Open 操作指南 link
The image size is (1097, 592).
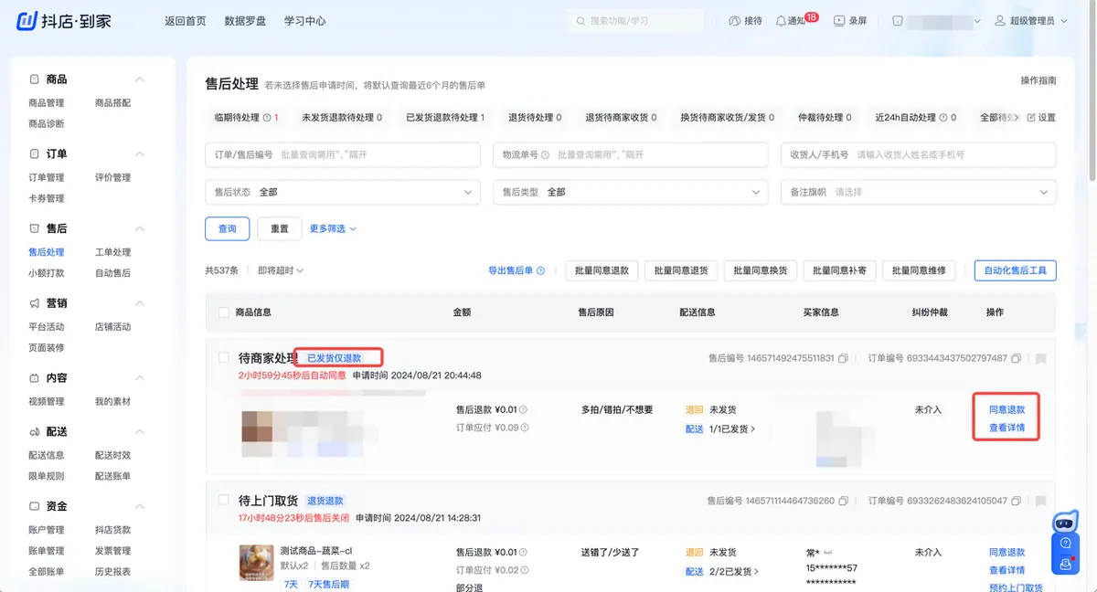1038,80
